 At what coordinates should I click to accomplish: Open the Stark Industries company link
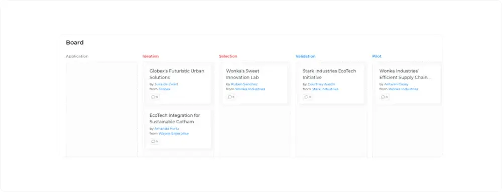[325, 89]
